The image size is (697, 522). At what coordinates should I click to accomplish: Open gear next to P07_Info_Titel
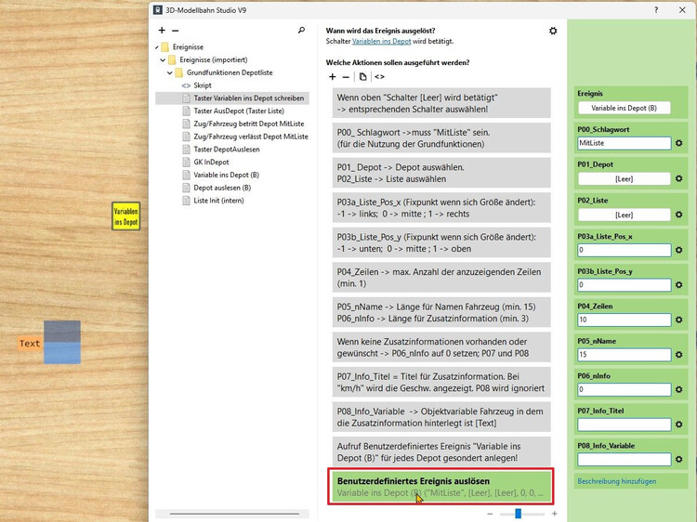(x=678, y=424)
